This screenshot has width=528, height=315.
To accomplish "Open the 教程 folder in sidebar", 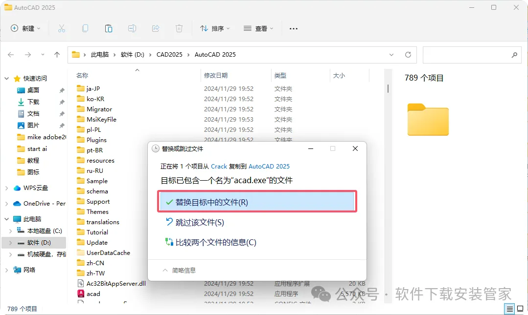I will pos(33,160).
